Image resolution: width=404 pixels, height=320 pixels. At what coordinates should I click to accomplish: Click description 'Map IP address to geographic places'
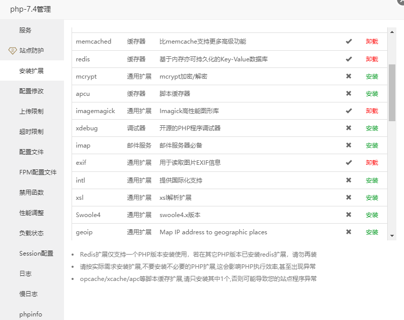213,232
